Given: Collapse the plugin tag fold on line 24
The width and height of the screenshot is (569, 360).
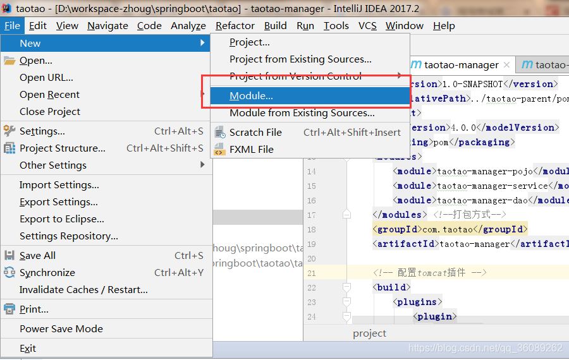Looking at the screenshot, I should [346, 316].
